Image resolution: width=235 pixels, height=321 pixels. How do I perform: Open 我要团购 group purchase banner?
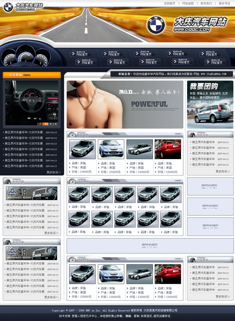(210, 105)
